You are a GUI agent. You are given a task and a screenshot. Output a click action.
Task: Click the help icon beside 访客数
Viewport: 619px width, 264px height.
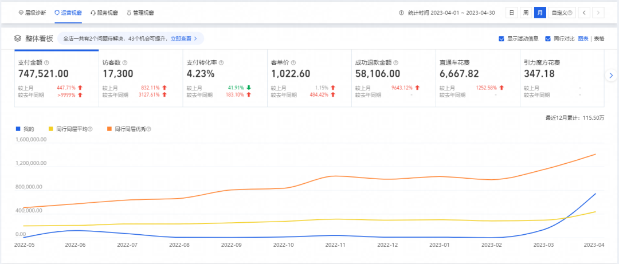(125, 62)
